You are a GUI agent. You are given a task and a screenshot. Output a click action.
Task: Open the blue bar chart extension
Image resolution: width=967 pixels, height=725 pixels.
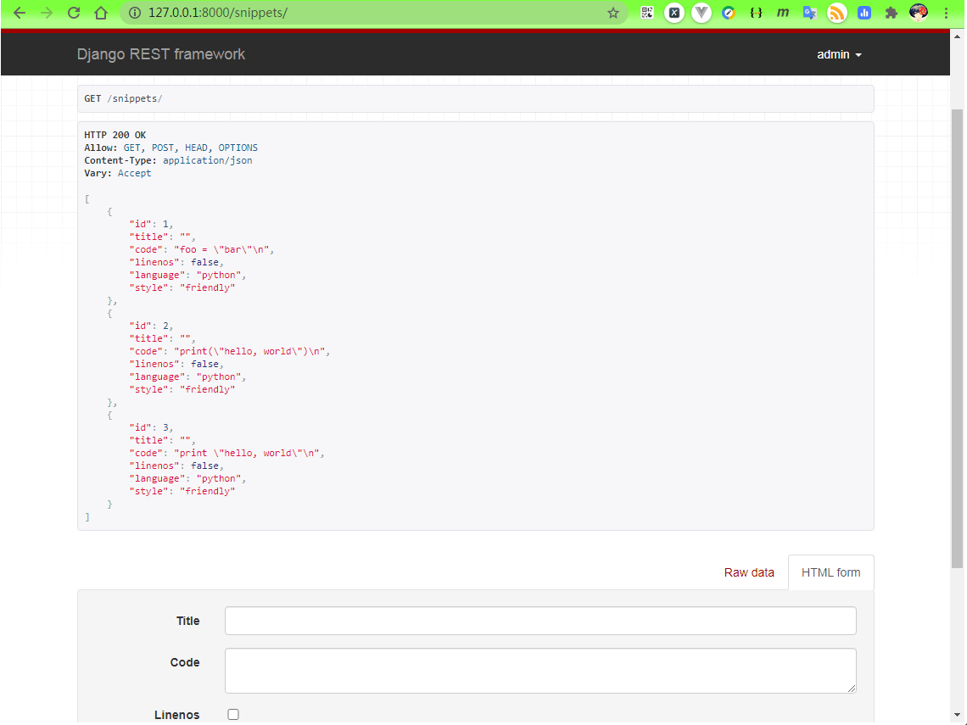point(864,13)
